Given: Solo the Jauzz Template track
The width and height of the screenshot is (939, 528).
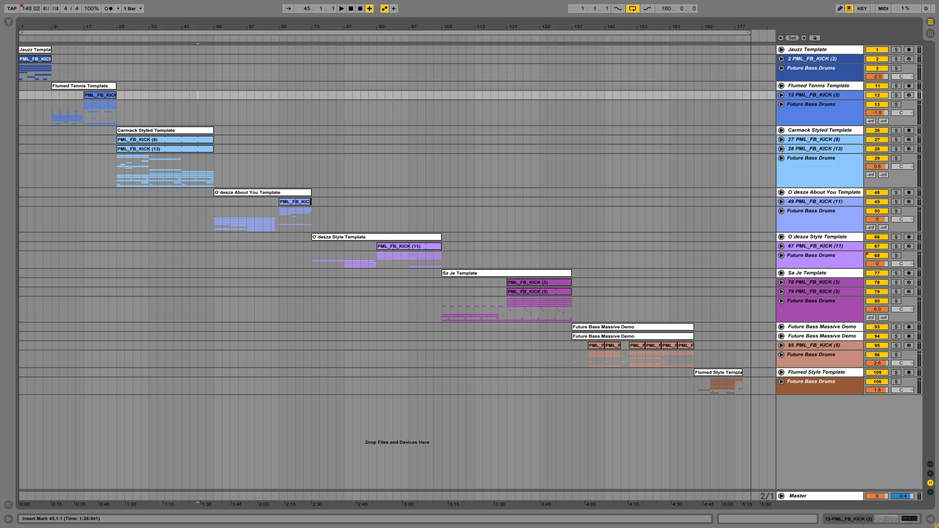Looking at the screenshot, I should coord(896,49).
